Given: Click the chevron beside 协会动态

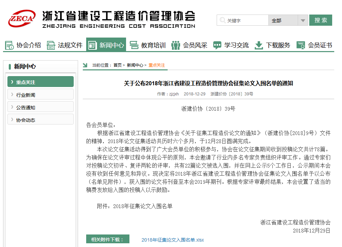Looking at the screenshot, I should click(x=12, y=119).
